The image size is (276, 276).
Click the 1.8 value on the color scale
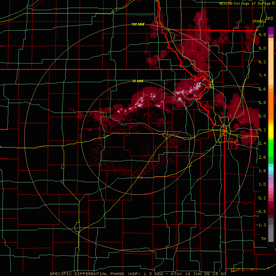262,171
